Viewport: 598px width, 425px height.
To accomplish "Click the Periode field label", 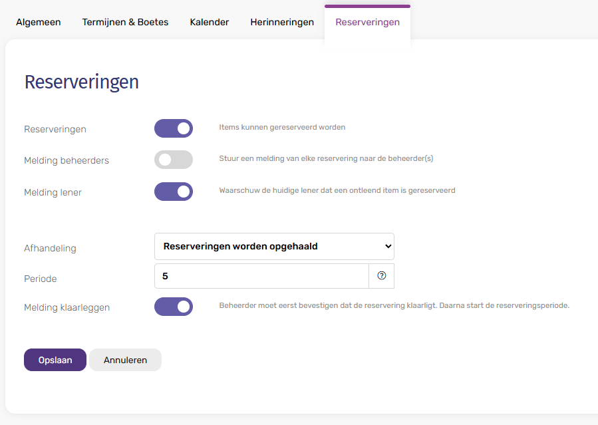I will click(x=40, y=279).
